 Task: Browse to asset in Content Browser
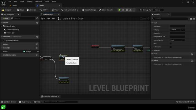[x=31, y=10]
